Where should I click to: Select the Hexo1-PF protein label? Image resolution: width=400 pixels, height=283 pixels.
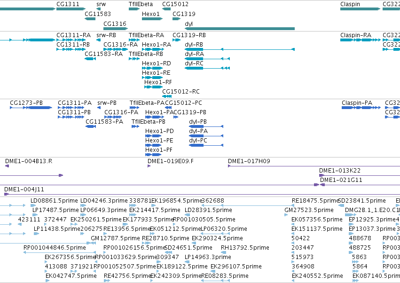159,150
